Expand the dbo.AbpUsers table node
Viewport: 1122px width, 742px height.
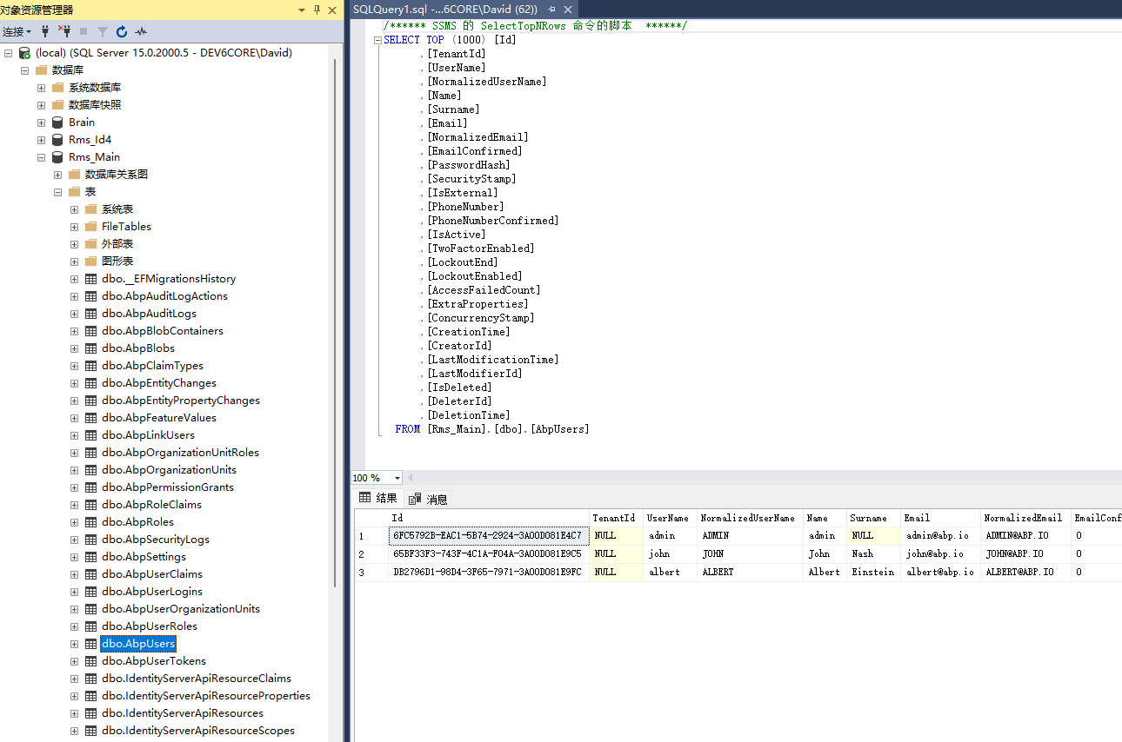74,644
